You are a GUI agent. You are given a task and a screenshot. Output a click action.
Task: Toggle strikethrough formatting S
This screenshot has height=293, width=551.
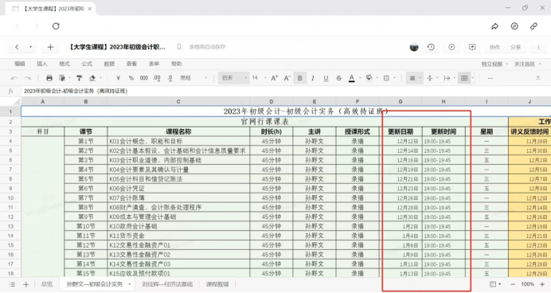(338, 78)
